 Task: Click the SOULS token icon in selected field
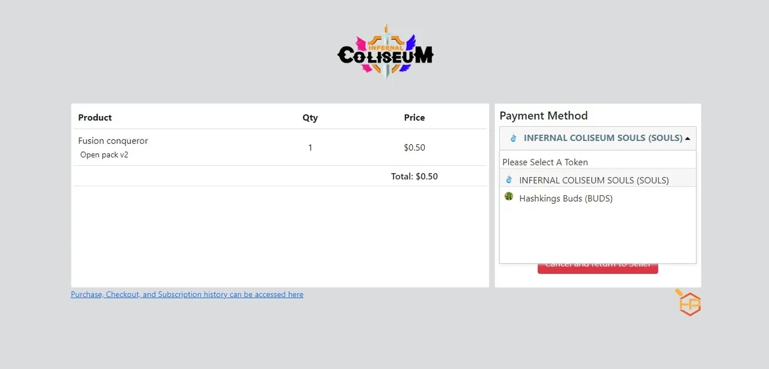click(x=513, y=138)
